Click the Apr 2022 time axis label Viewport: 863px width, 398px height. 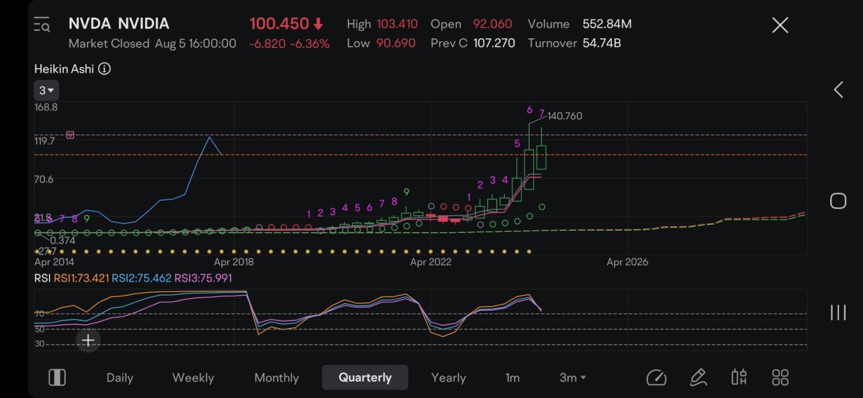[x=430, y=262]
